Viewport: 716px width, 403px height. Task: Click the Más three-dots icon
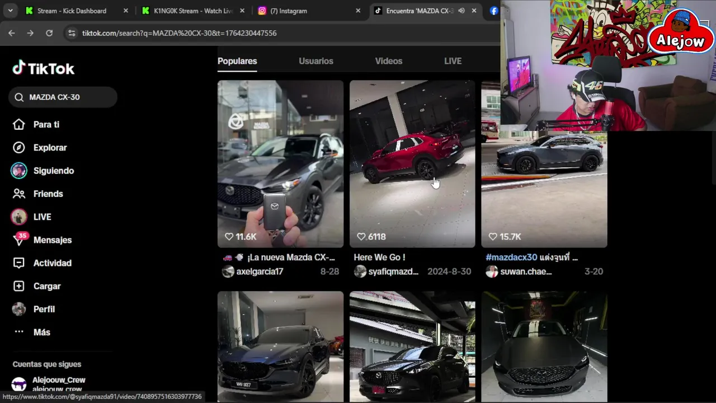(x=19, y=332)
